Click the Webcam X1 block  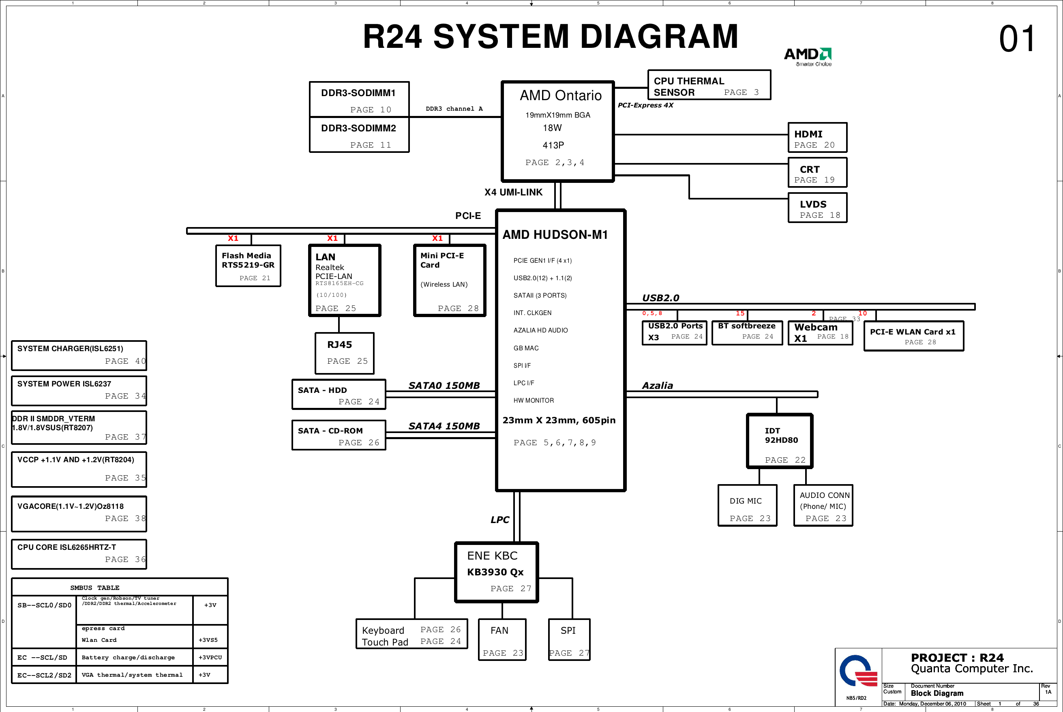coord(820,333)
